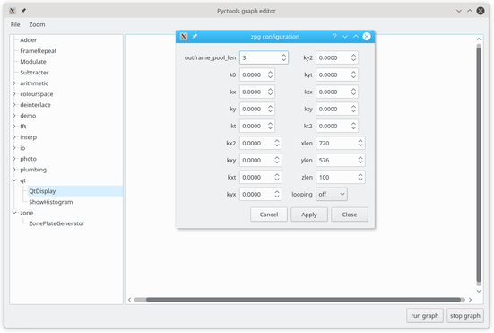Adjust the kxy spinner arrows
The width and height of the screenshot is (494, 333).
[277, 160]
